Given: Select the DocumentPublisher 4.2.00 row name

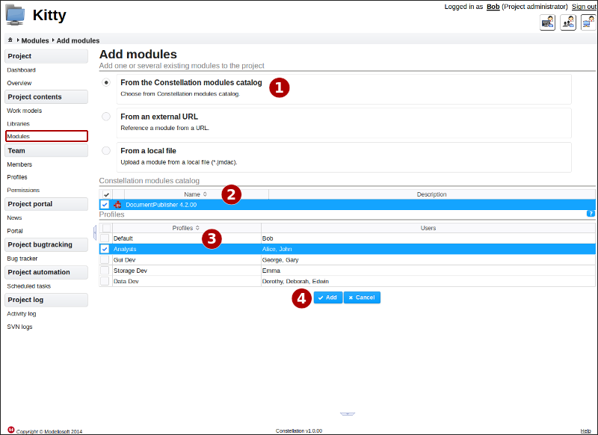Looking at the screenshot, I should (x=161, y=205).
